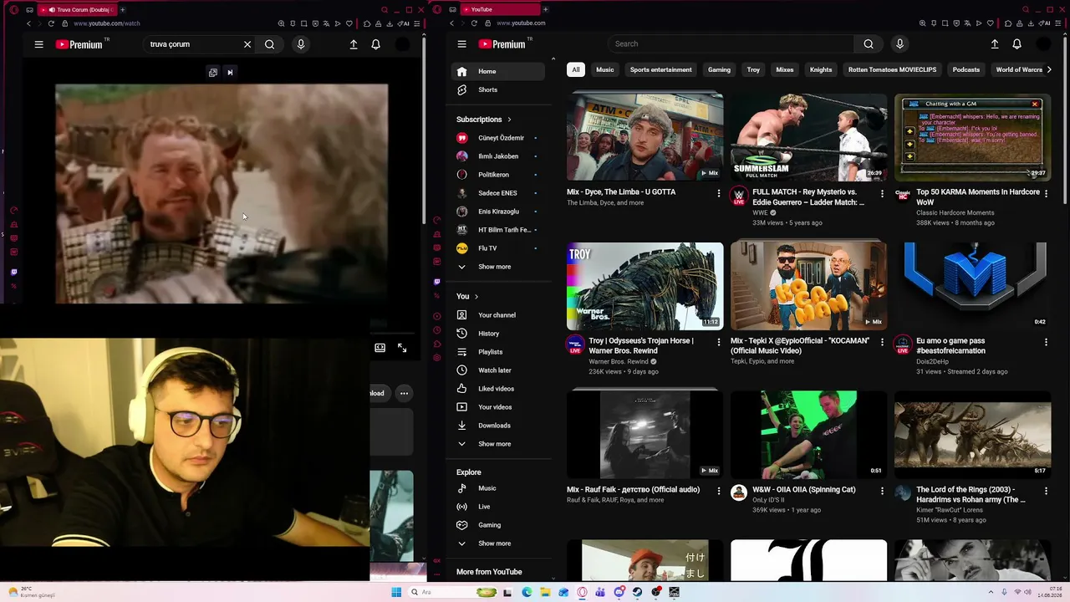
Task: Expand Show more under the You section
Action: coord(498,444)
